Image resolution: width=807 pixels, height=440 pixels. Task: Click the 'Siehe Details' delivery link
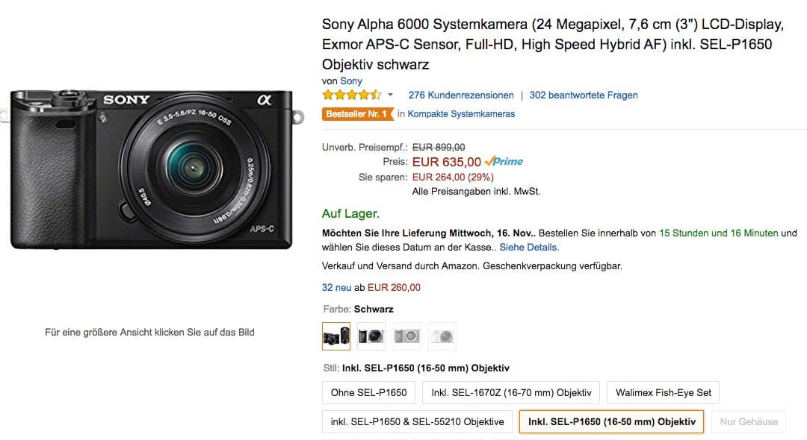(528, 247)
